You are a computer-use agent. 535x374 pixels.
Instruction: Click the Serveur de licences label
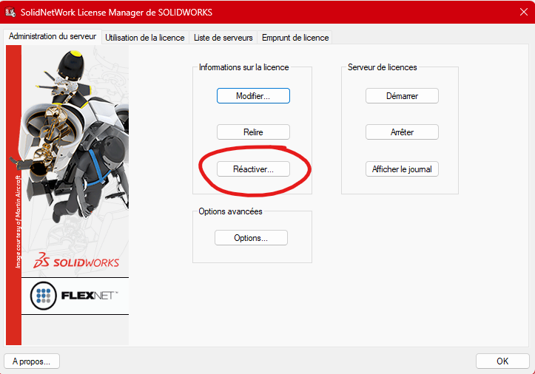click(382, 67)
